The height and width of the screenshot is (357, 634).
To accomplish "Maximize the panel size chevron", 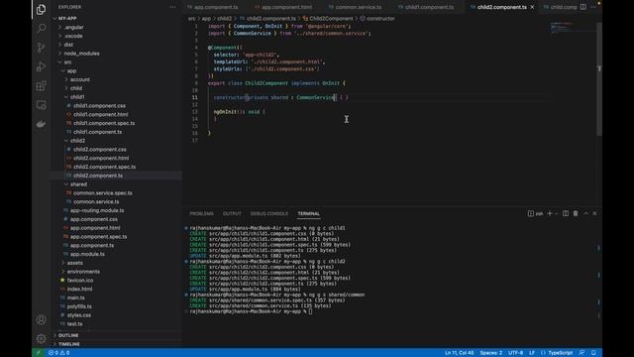I will 585,213.
